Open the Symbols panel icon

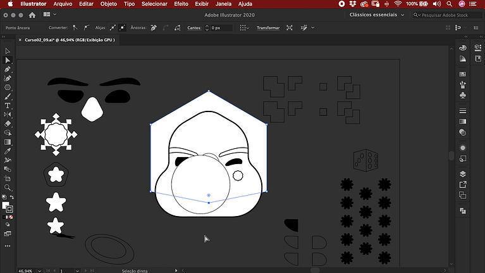point(463,95)
